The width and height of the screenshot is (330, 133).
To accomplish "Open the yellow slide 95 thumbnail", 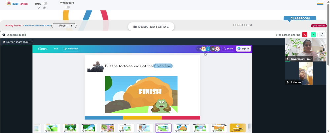I will (238, 128).
